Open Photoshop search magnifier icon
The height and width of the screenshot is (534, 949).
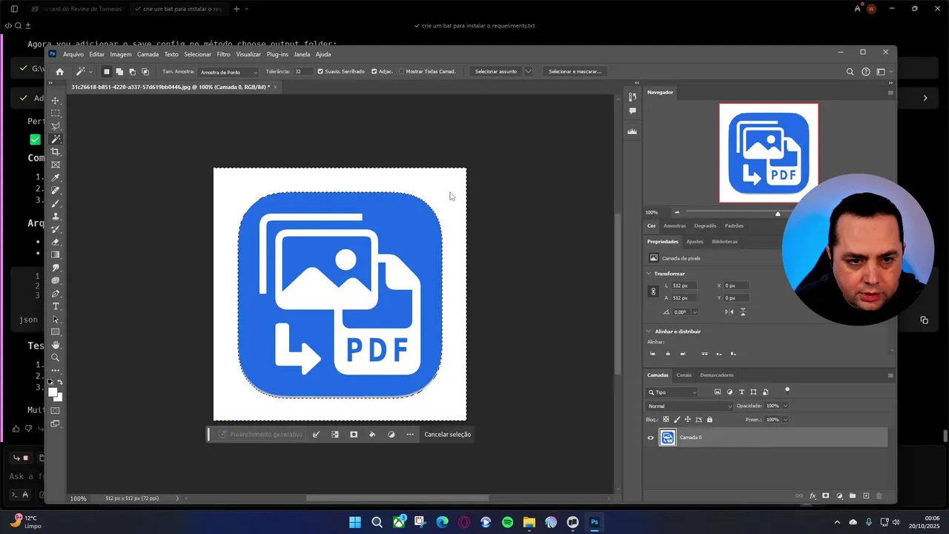click(850, 72)
